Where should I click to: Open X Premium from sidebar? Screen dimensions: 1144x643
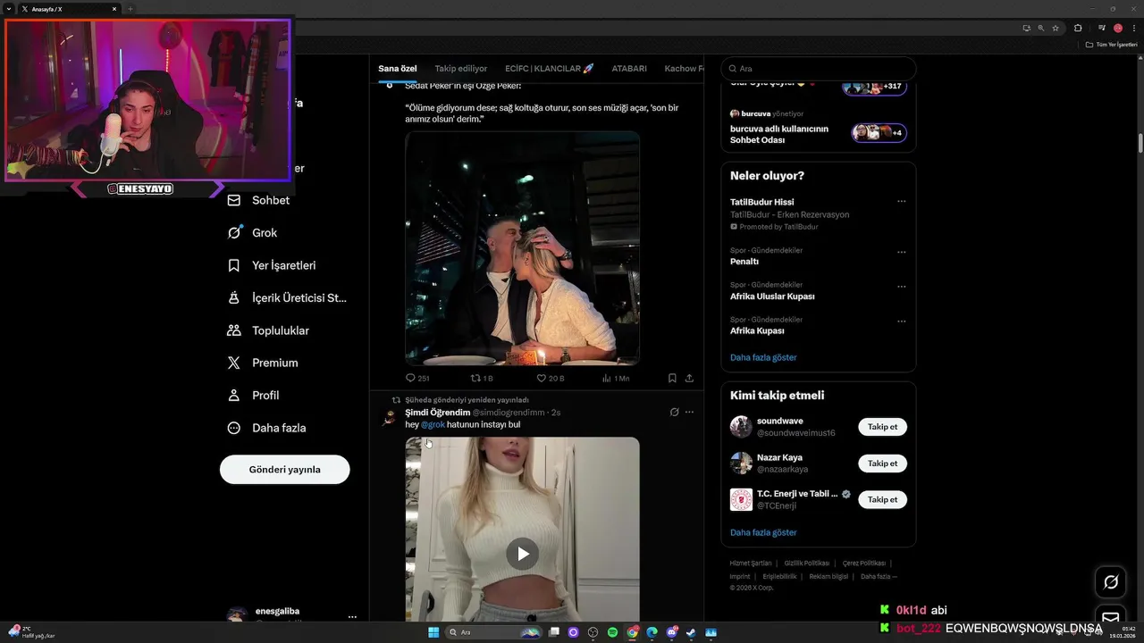click(x=263, y=363)
